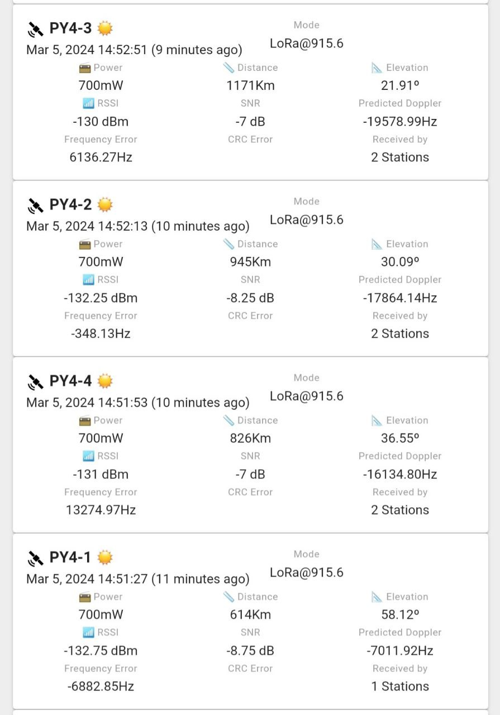
Task: Click the Power radio icon in PY4-4 card
Action: click(85, 421)
